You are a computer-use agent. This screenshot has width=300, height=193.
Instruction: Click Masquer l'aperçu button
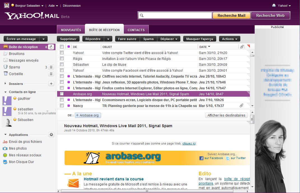click(199, 39)
